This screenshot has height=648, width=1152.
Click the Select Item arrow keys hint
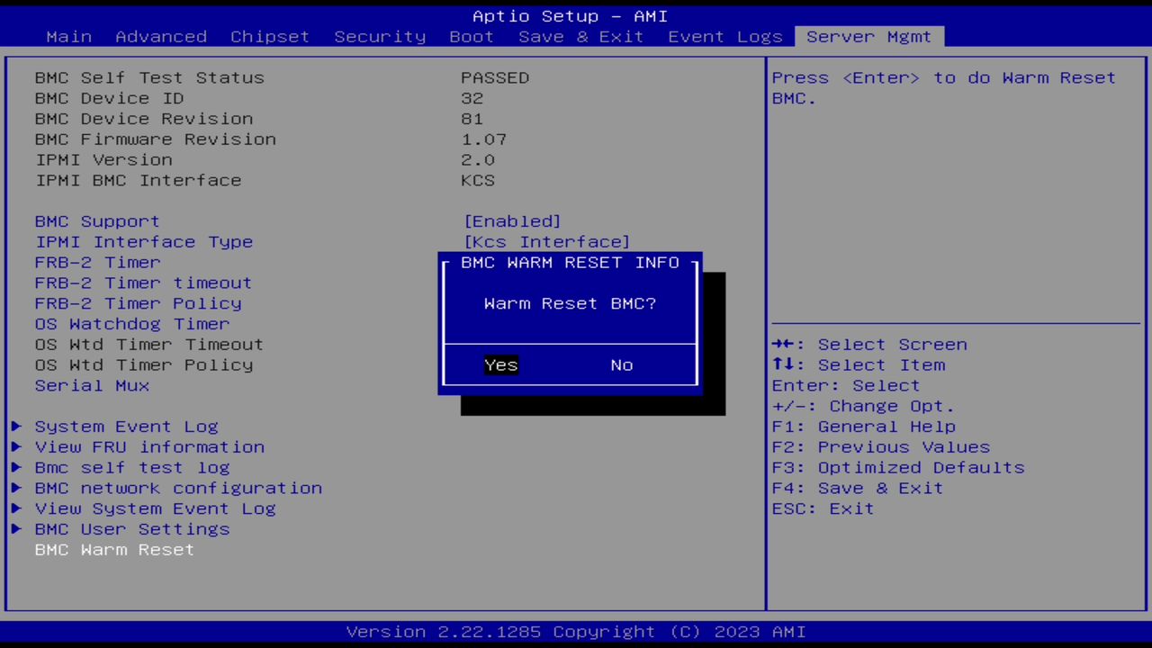(x=859, y=364)
